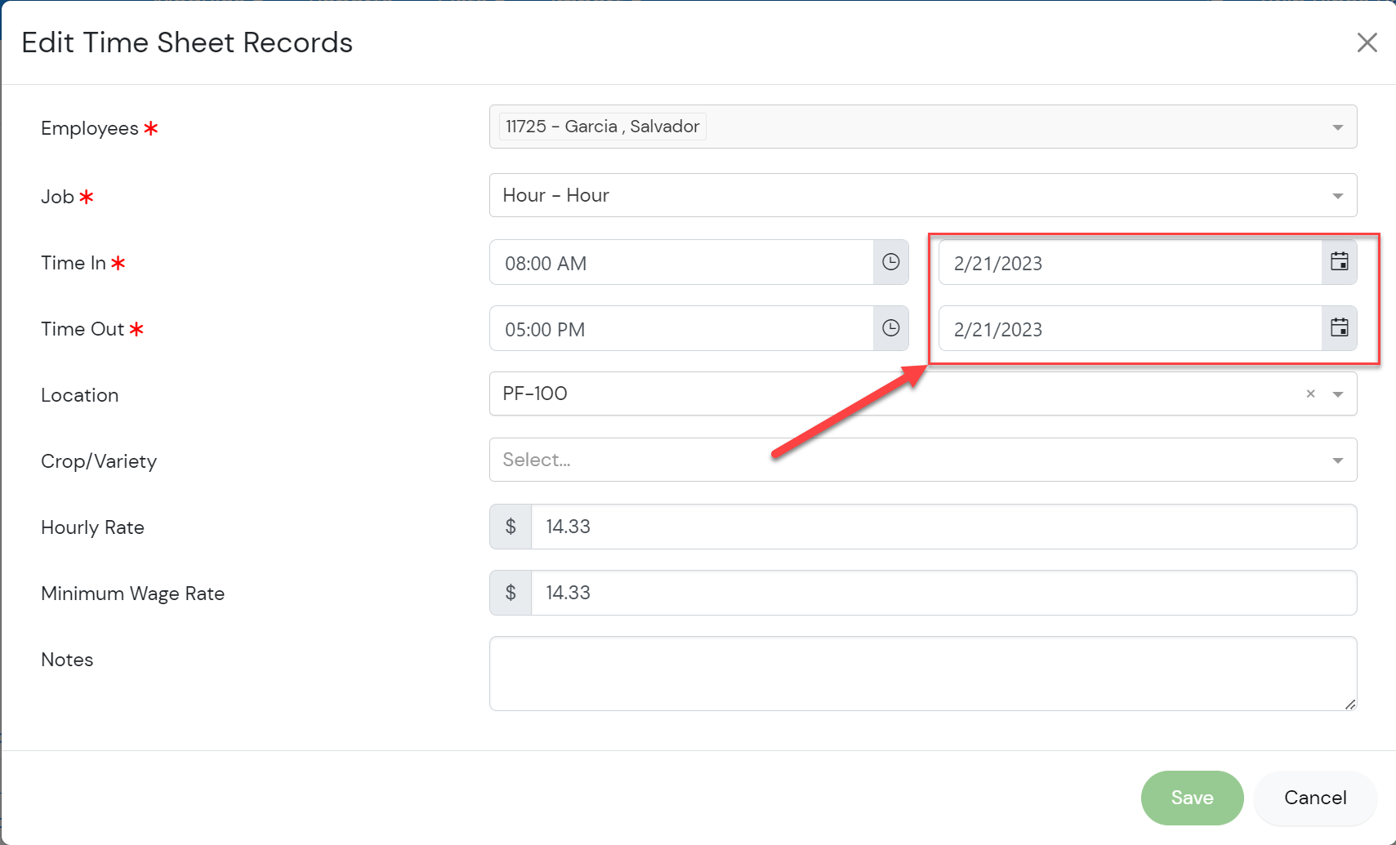This screenshot has width=1396, height=845.
Task: Close the Edit Time Sheet Records dialog
Action: [x=1367, y=42]
